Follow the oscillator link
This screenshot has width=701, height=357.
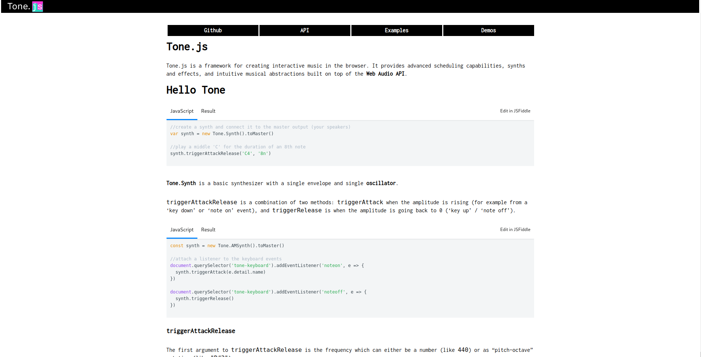click(380, 183)
